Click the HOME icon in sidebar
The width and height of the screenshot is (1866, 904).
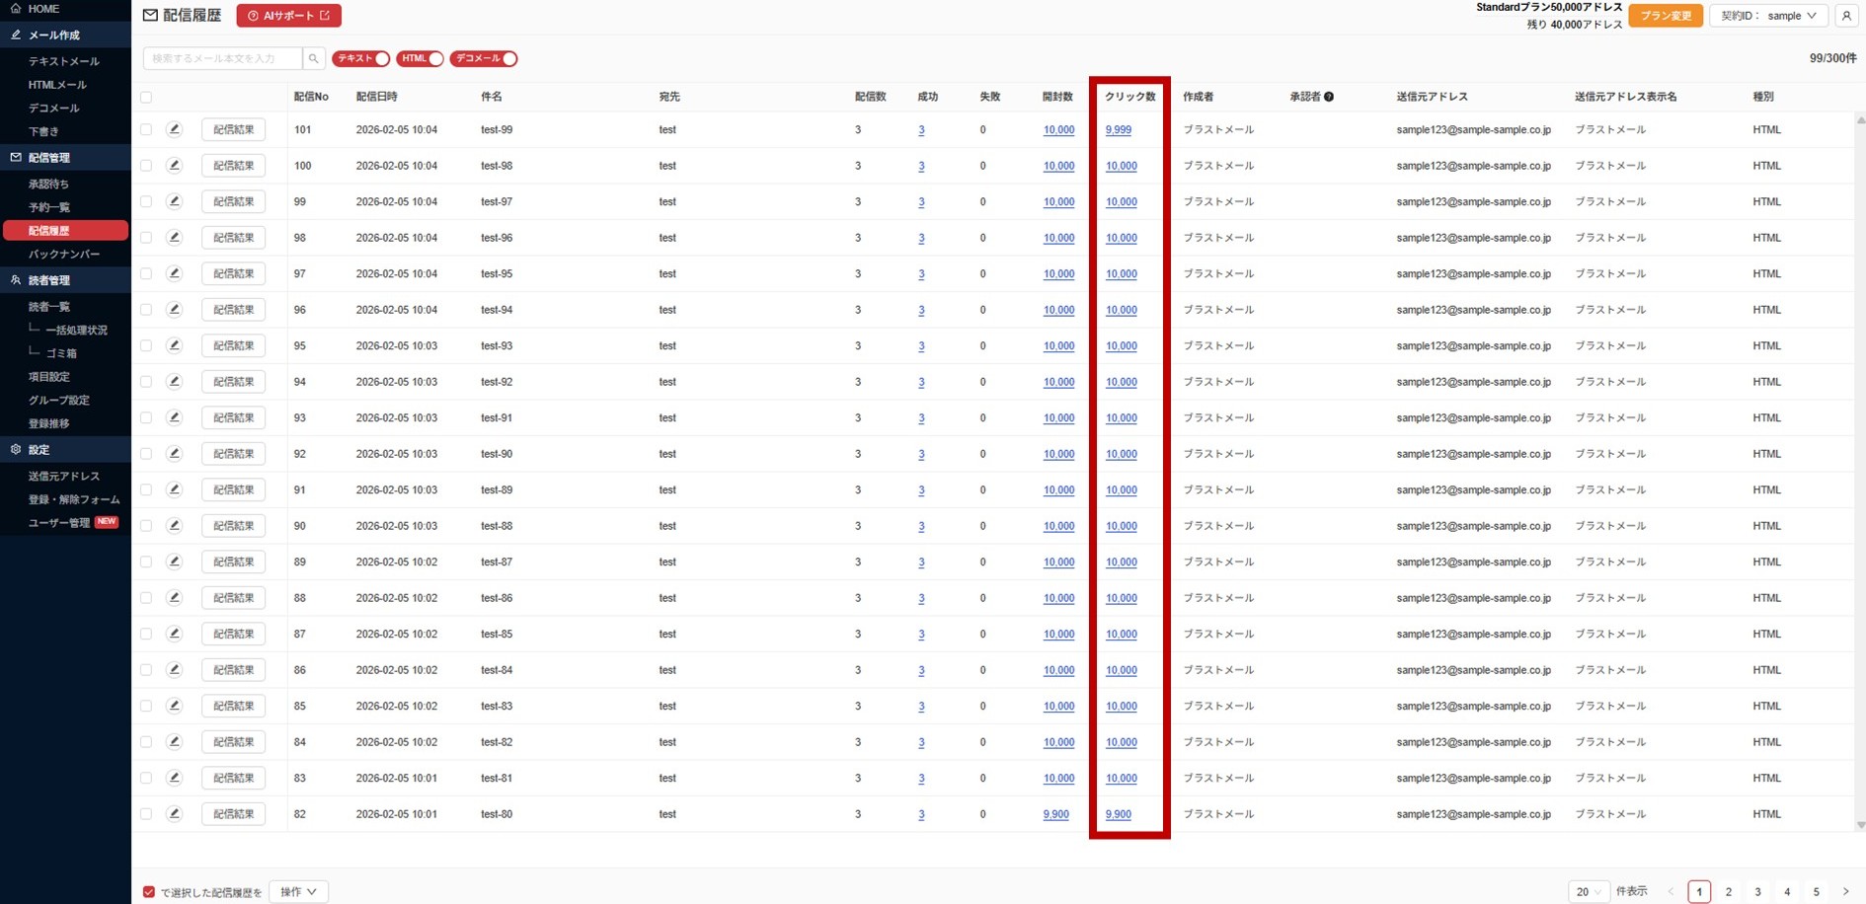(x=16, y=9)
